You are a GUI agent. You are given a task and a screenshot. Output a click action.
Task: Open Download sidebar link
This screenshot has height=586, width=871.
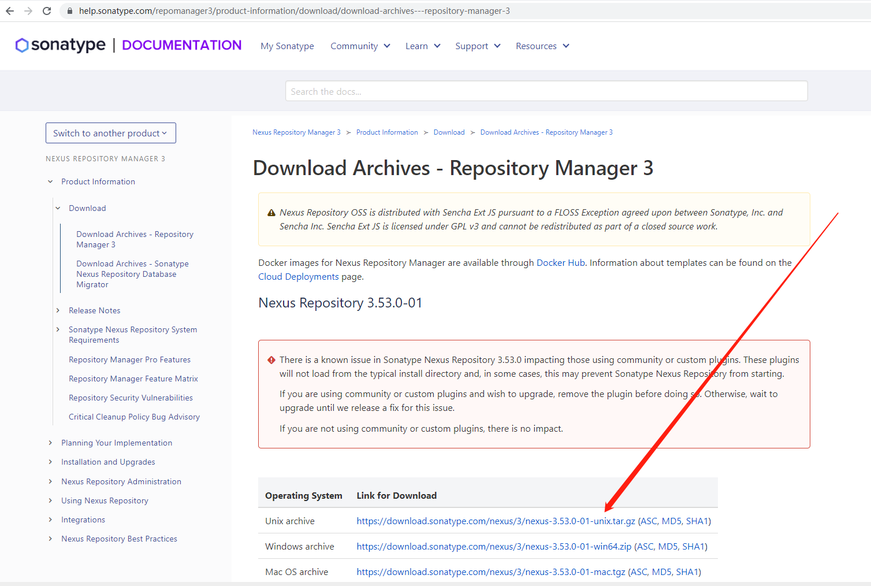pyautogui.click(x=87, y=208)
